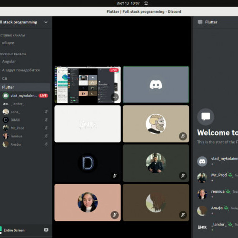Select the neon D avatar video tile
Image resolution: width=238 pixels, height=238 pixels.
(88, 163)
